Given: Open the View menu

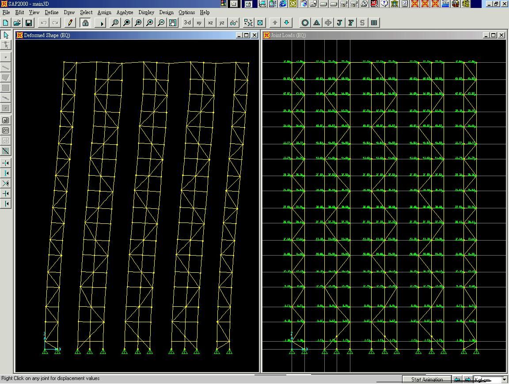Looking at the screenshot, I should pos(34,12).
